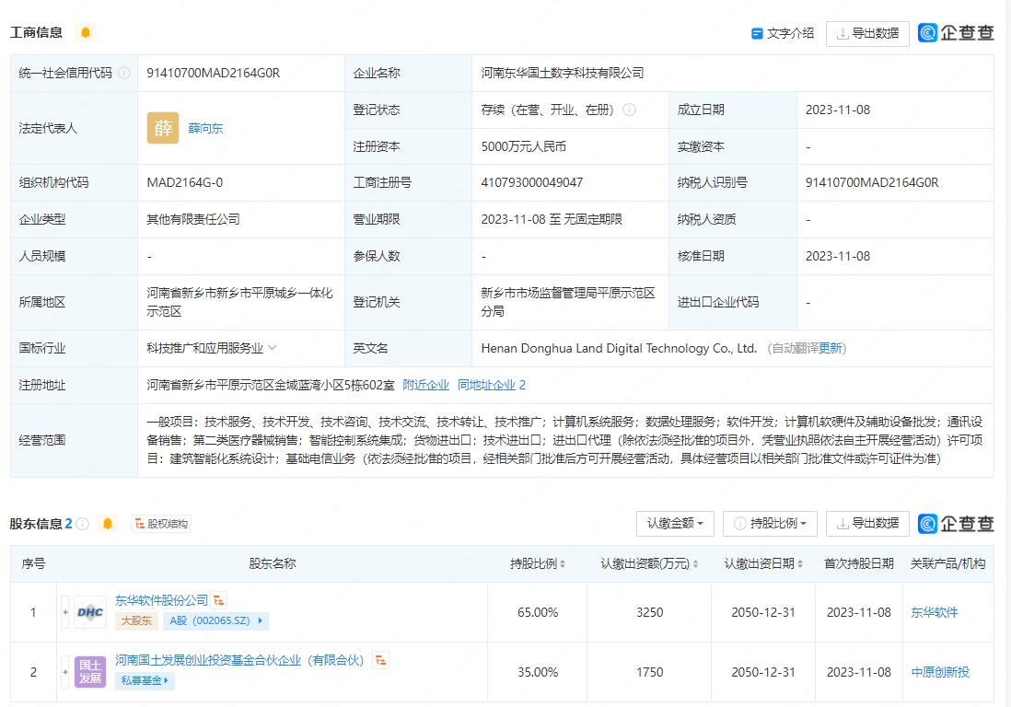Click the info icon next to 股东信息

click(x=83, y=523)
